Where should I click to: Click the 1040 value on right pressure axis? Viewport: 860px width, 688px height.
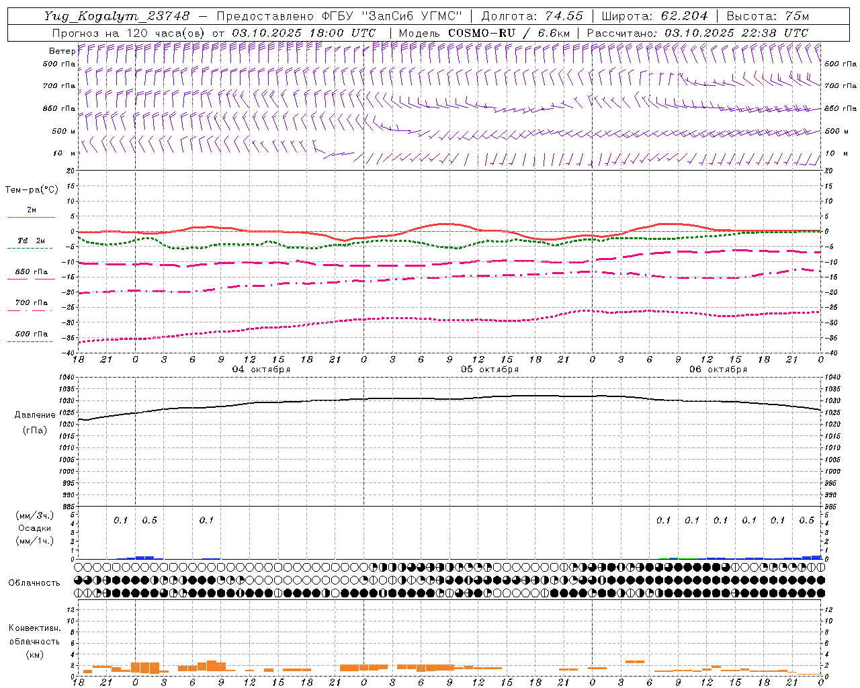832,378
